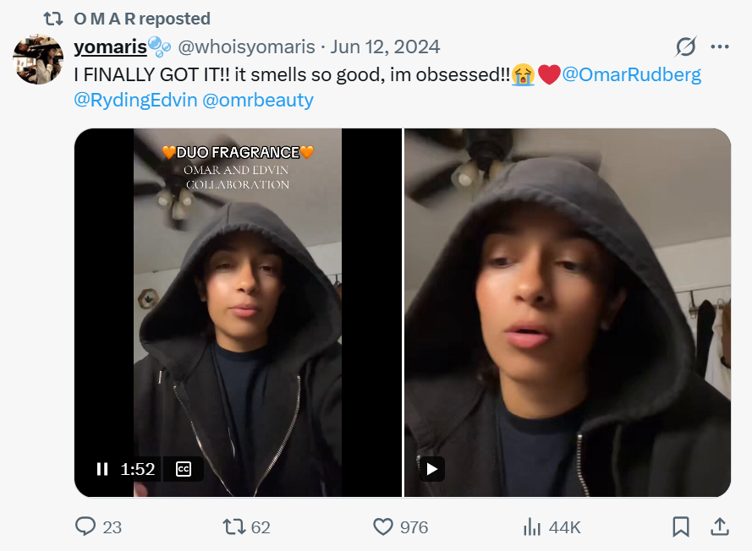Toggle closed captions on the video
The width and height of the screenshot is (752, 551).
click(x=184, y=469)
